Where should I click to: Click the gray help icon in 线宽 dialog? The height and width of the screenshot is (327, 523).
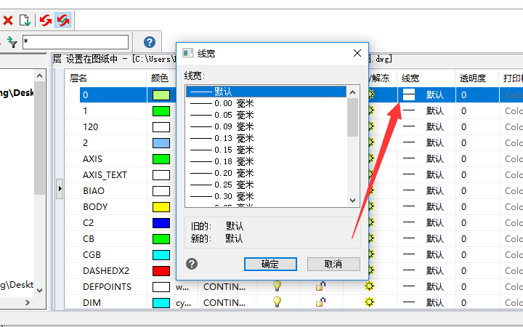[x=192, y=264]
